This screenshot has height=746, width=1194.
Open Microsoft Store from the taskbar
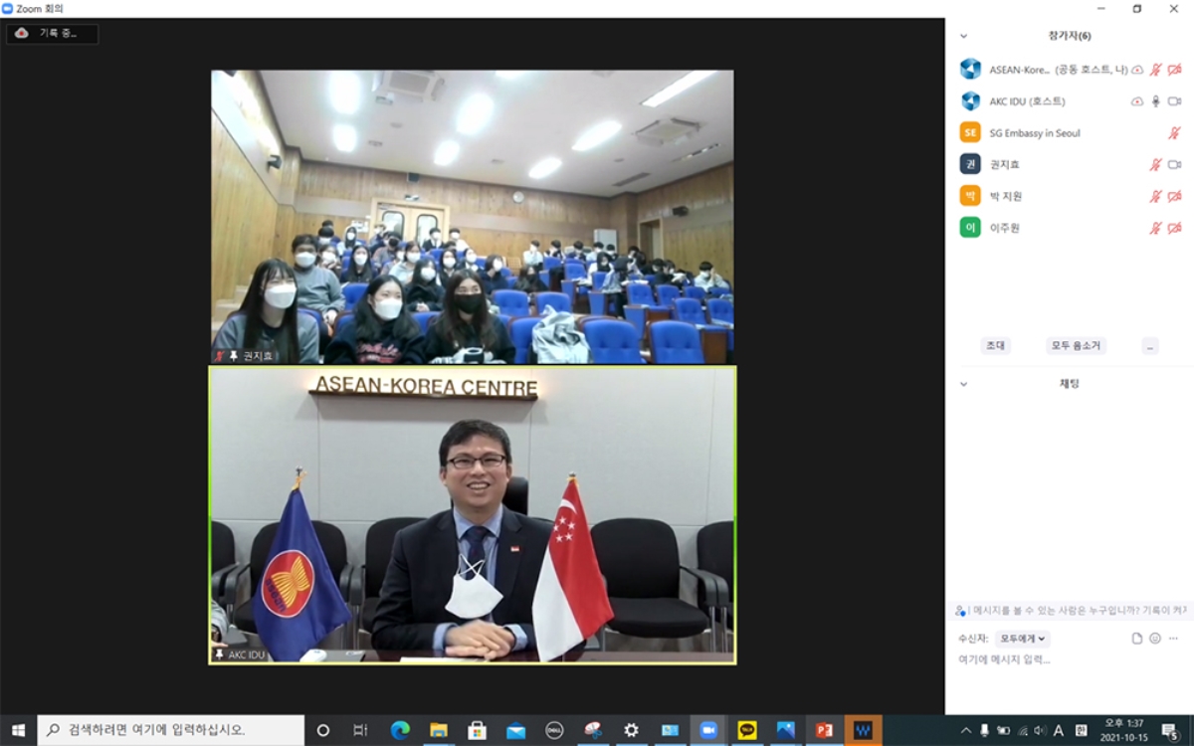point(478,730)
